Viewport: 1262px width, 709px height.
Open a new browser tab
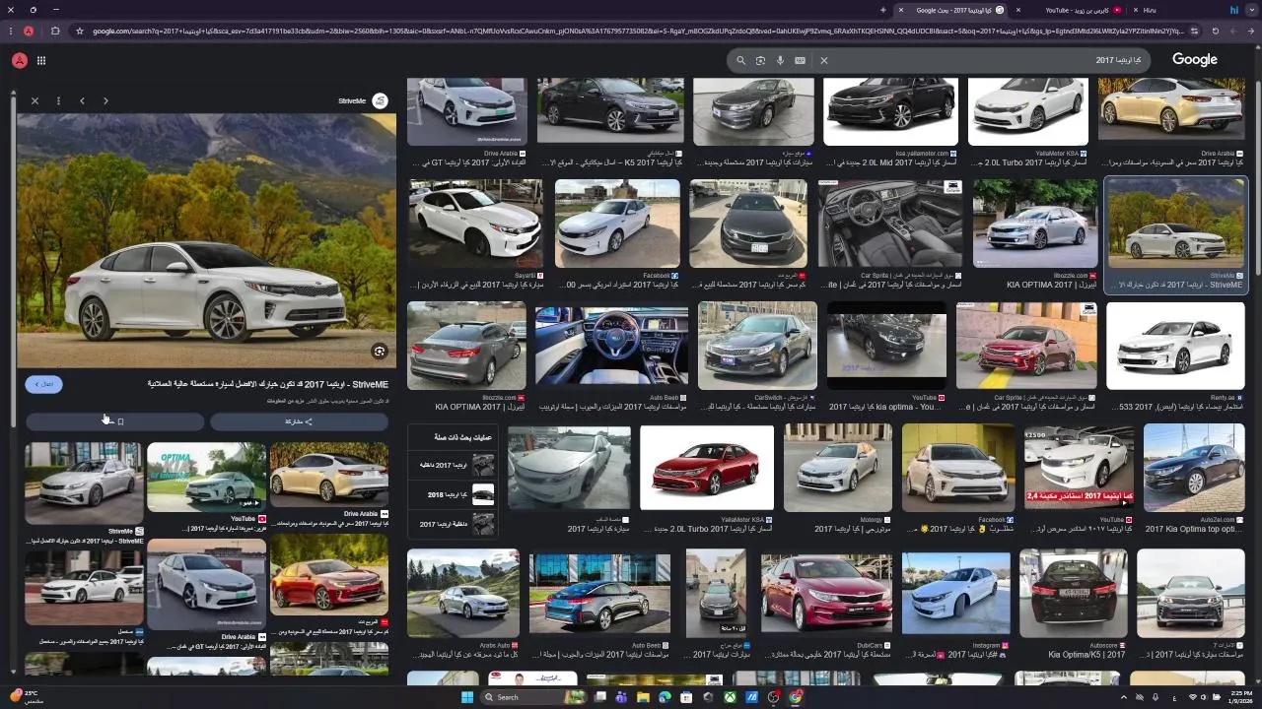pos(882,10)
